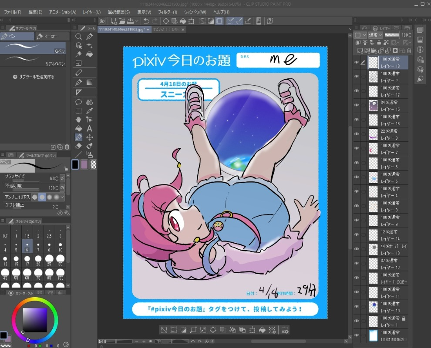
Task: Select the Zoom magnifier tool
Action: point(79,37)
